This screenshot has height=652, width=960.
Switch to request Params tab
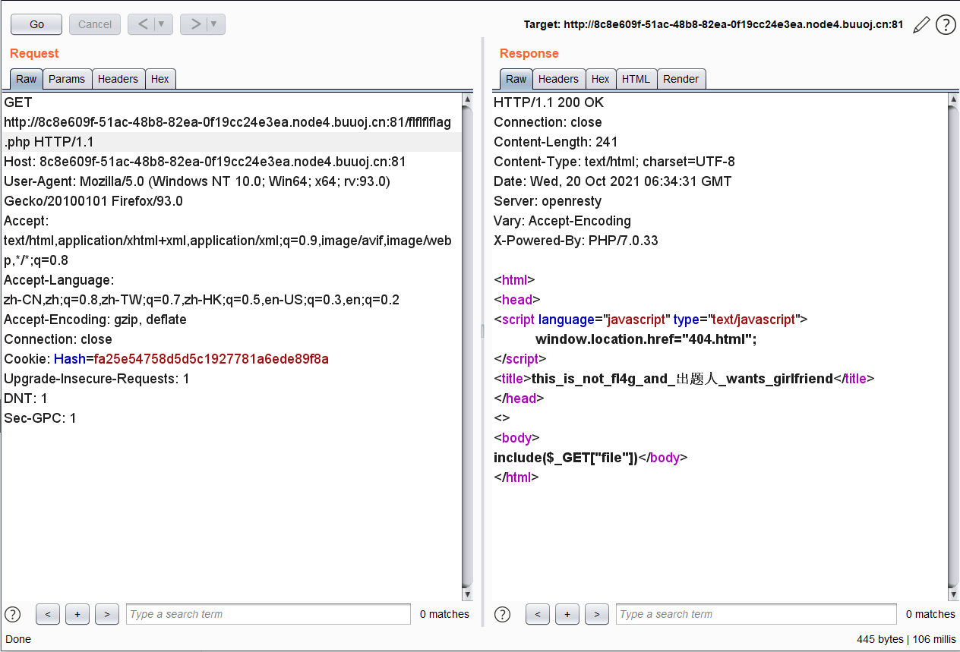67,79
